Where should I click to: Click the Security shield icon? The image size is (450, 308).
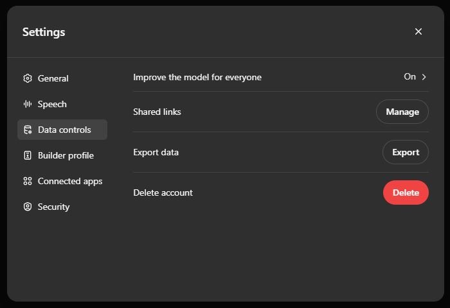click(x=28, y=207)
